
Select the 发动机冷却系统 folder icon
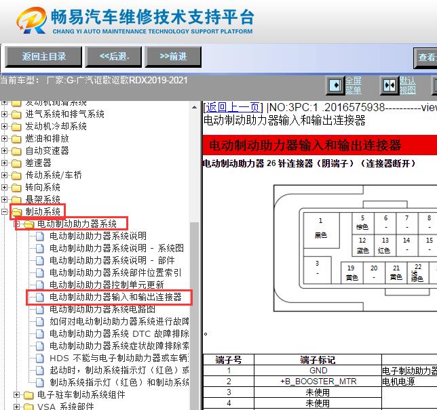16,126
